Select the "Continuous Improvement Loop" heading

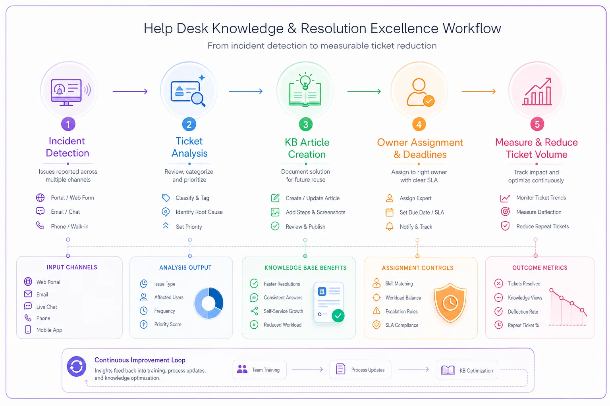tap(140, 360)
